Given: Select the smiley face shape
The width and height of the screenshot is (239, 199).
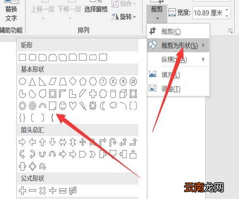Looking at the screenshot, I should pos(63,106).
